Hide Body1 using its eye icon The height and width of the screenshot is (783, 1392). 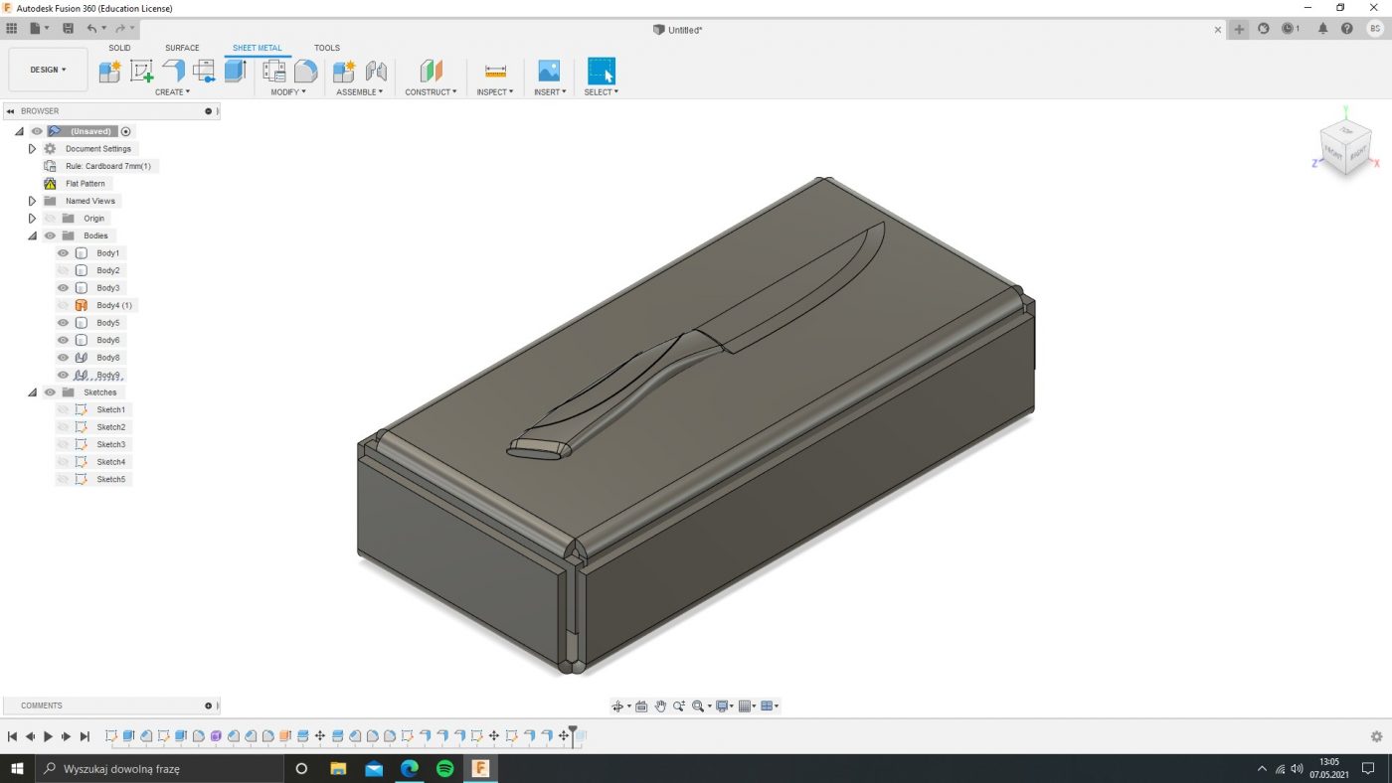[x=63, y=253]
